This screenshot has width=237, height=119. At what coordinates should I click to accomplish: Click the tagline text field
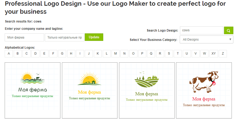[65, 37]
